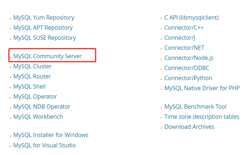The image size is (249, 155).
Task: Open the MySQL Shell link
Action: coord(29,87)
